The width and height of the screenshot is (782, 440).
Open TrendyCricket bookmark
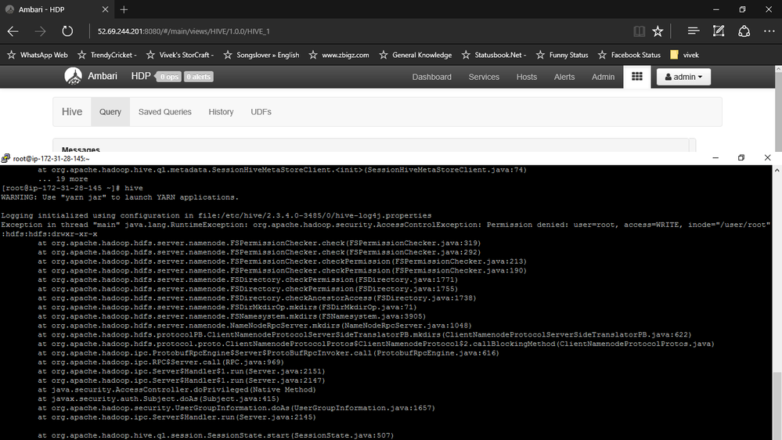pos(106,55)
